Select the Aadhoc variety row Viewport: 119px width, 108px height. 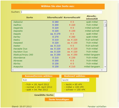click(58, 25)
